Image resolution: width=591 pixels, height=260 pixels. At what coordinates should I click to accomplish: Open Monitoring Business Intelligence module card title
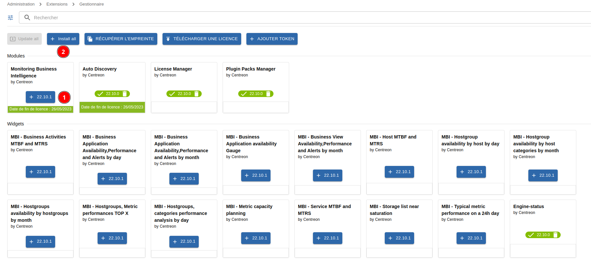point(34,73)
